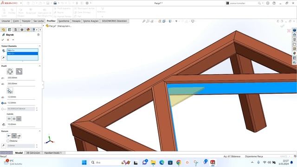This screenshot has width=297, height=167.
Task: Select the angle value radio button
Action: (2, 109)
